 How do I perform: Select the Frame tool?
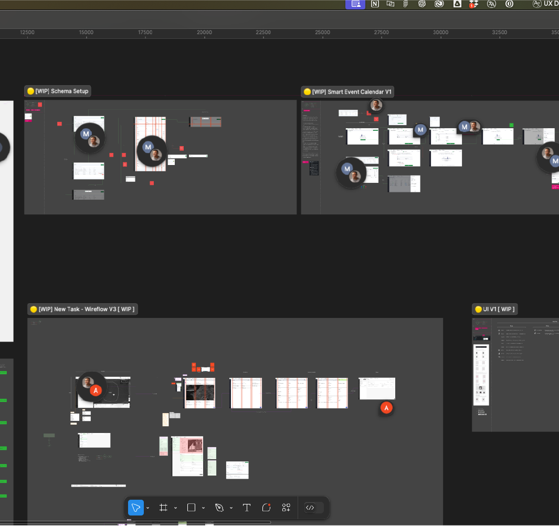coord(163,508)
